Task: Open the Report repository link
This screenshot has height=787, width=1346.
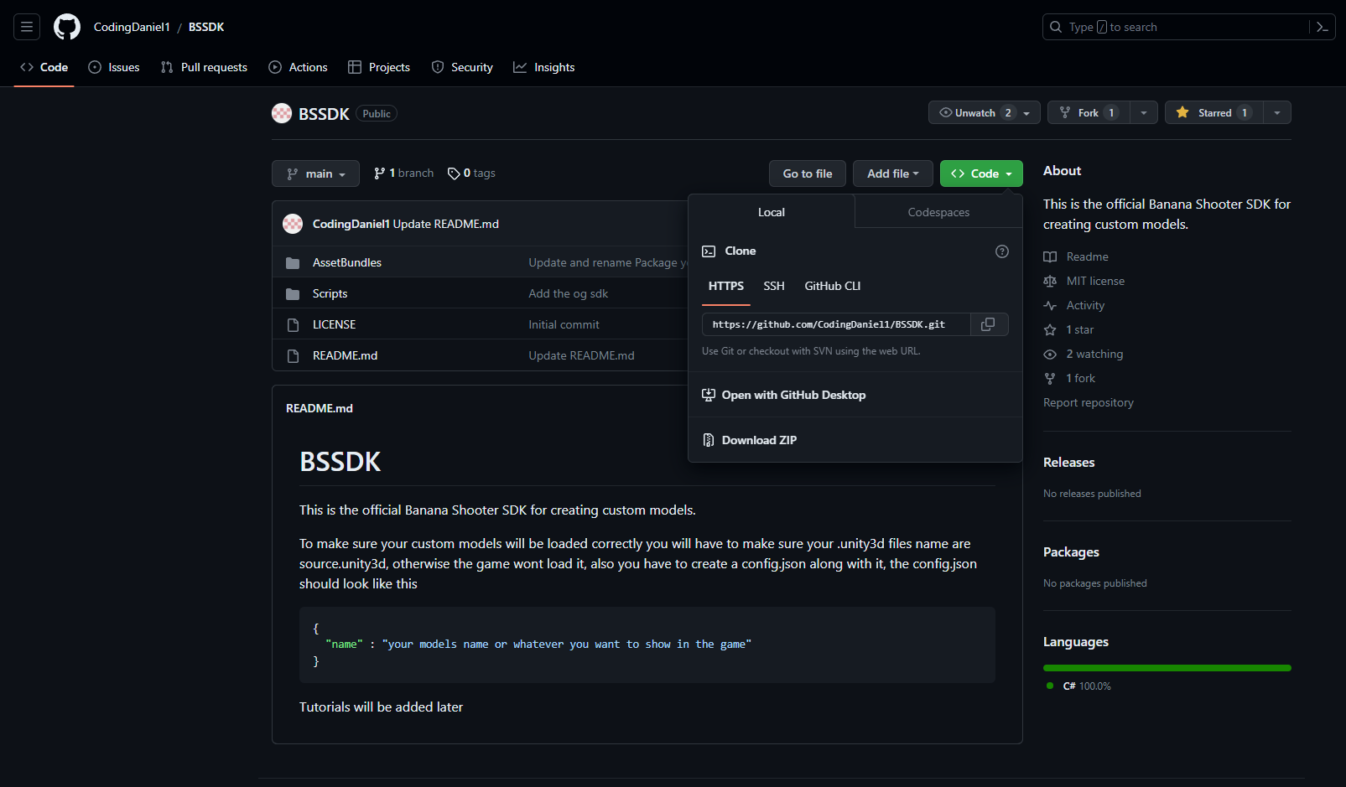Action: pos(1089,402)
